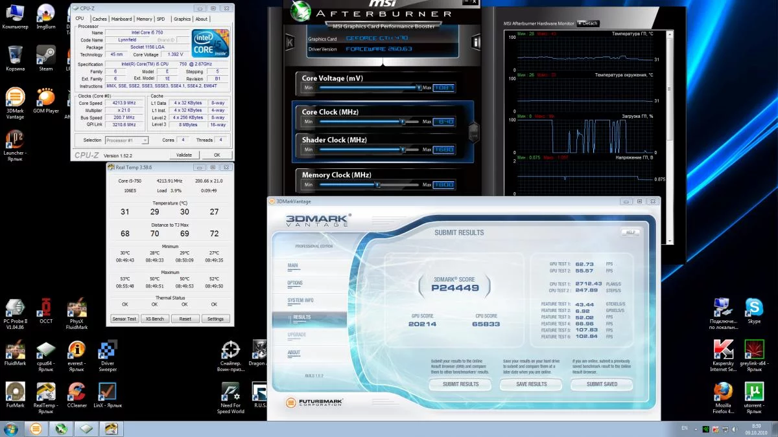
Task: Switch to the Mainboard tab in CPU-Z
Action: coord(121,19)
